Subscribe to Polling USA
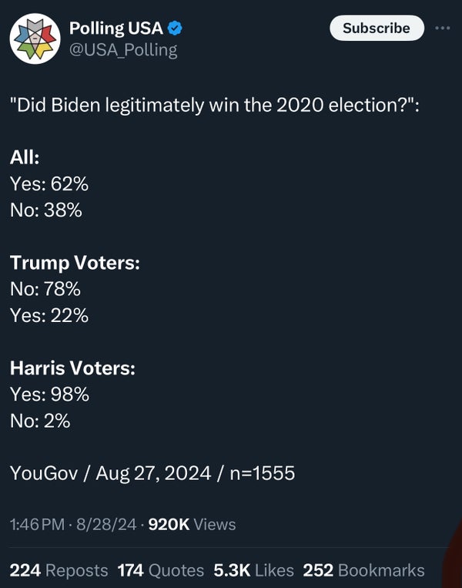Screen dimensions: 462x588 377,28
